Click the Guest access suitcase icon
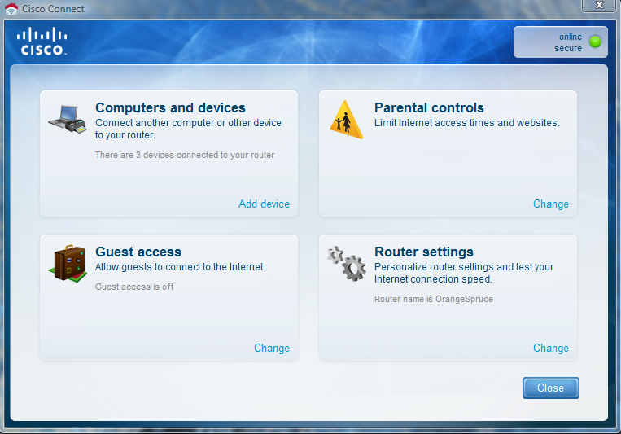The width and height of the screenshot is (621, 434). (x=68, y=264)
